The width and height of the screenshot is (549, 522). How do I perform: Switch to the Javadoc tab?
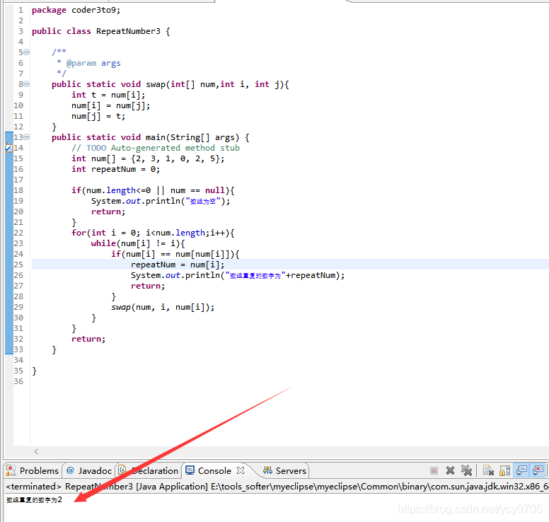(x=89, y=470)
